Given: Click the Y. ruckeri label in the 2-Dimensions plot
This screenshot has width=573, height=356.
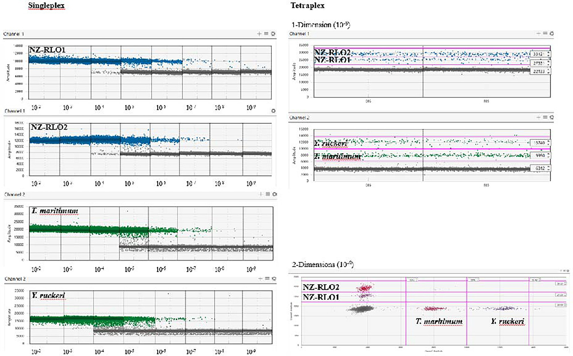Looking at the screenshot, I should (508, 321).
